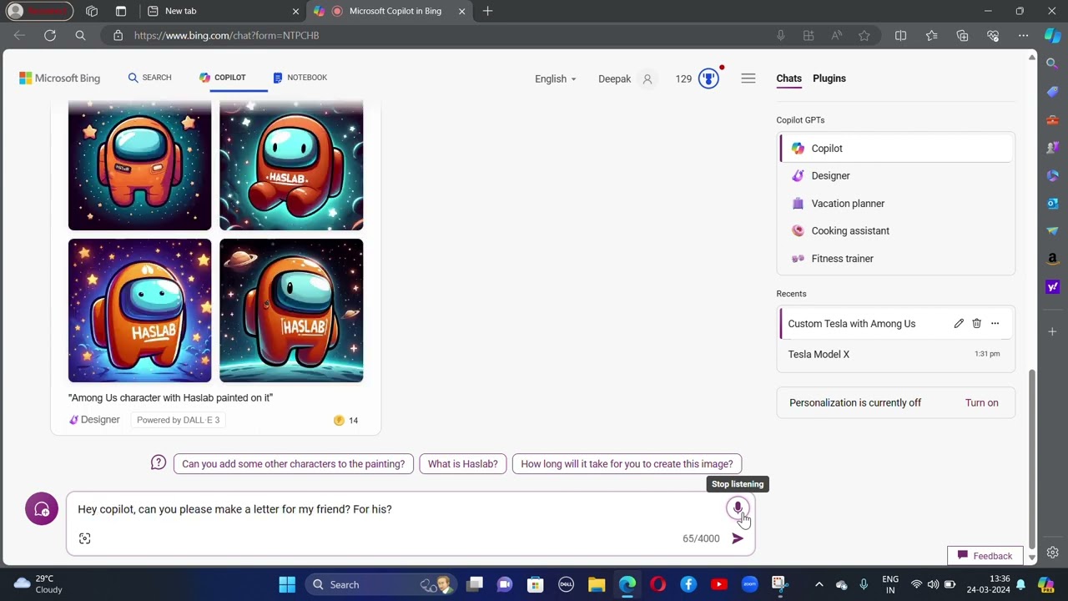Screen dimensions: 1068x601
Task: Open the Edge tab actions menu icon
Action: pos(121,11)
